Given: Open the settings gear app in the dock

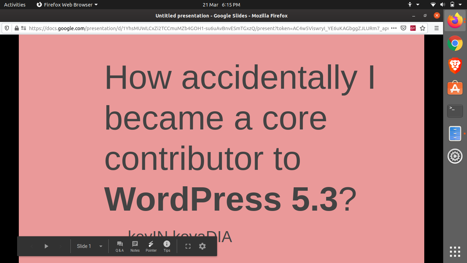Looking at the screenshot, I should pyautogui.click(x=455, y=156).
